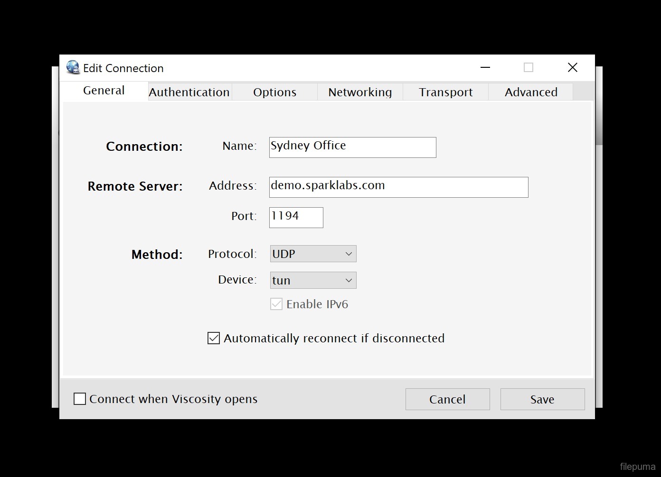The width and height of the screenshot is (661, 477).
Task: Switch to the Authentication tab
Action: point(189,92)
